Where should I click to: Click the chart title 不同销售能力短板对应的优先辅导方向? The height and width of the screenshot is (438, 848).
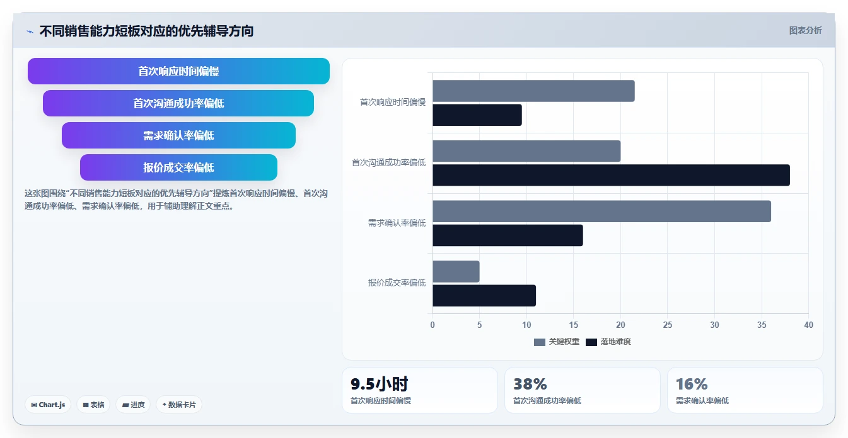(146, 31)
